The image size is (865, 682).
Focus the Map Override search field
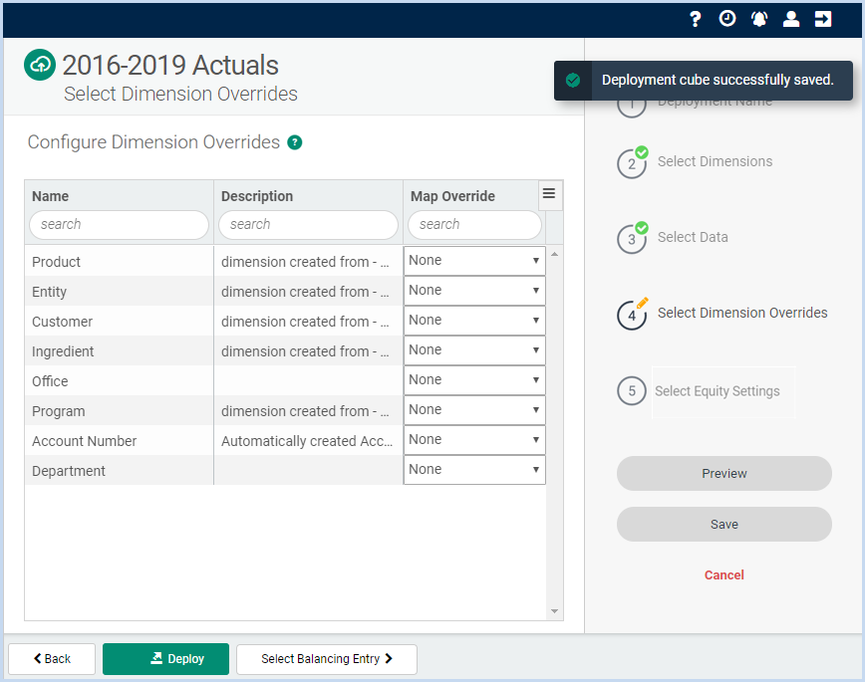(x=474, y=225)
